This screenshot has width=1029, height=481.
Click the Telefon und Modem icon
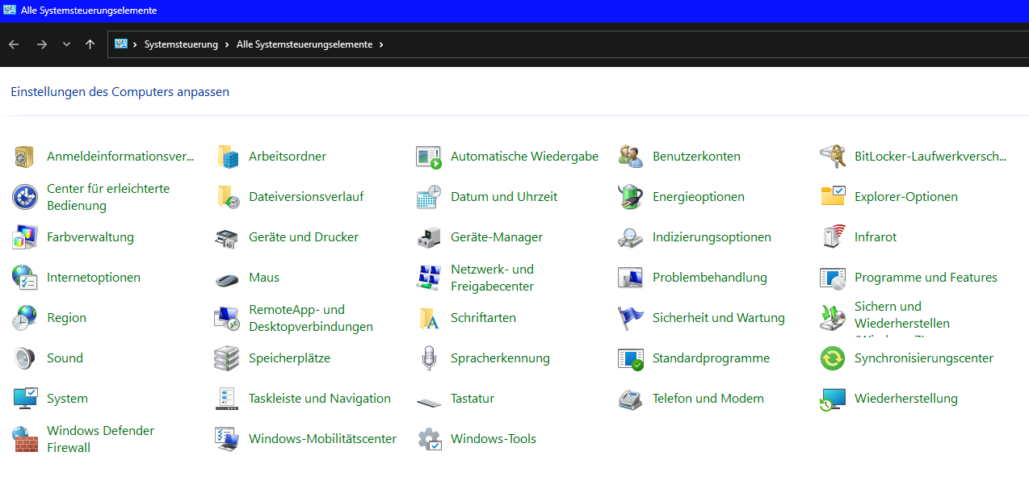[631, 399]
